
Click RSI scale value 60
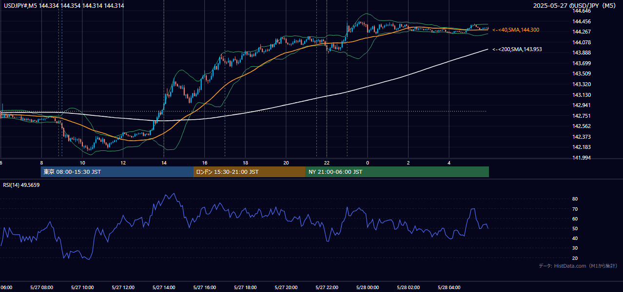tap(575, 219)
